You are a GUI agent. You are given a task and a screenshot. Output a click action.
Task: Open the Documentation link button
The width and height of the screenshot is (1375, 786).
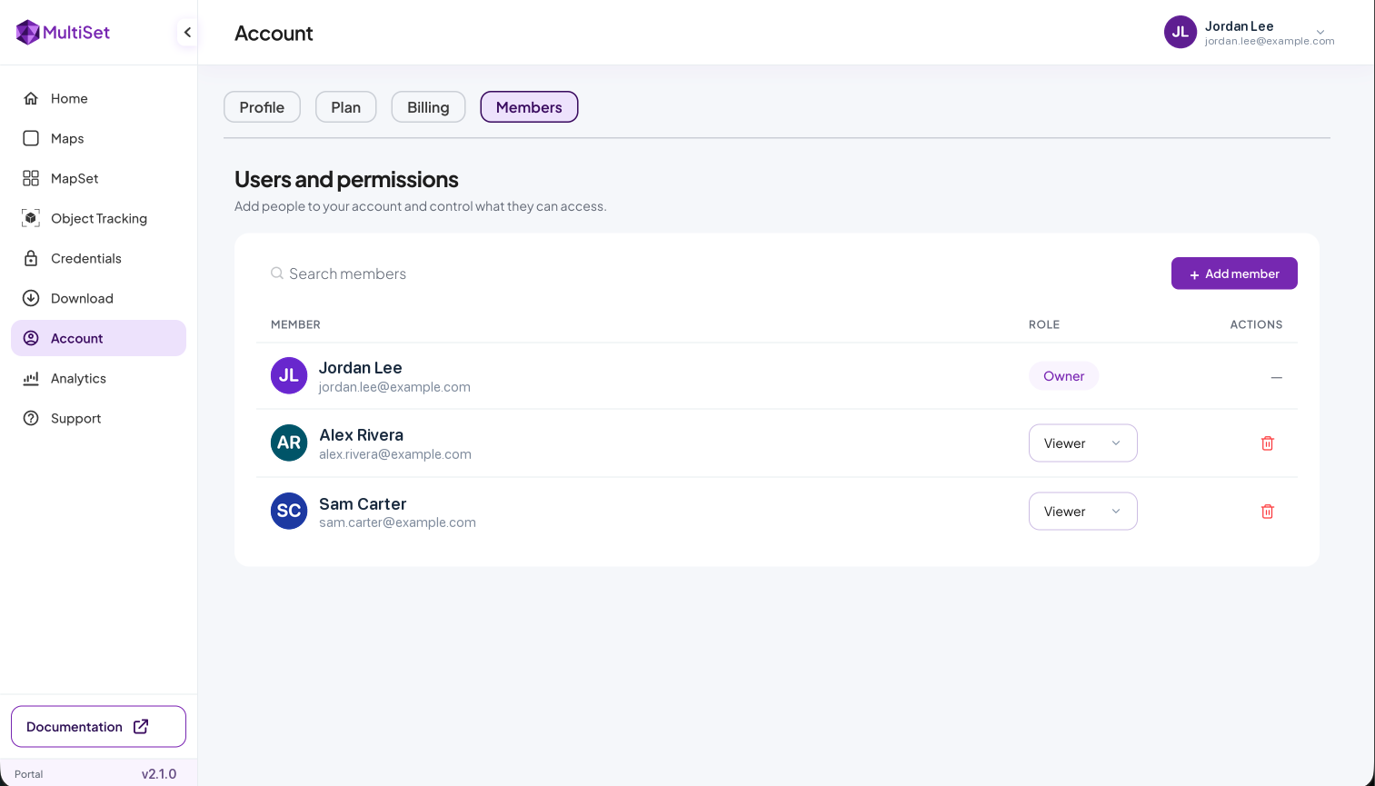point(98,727)
